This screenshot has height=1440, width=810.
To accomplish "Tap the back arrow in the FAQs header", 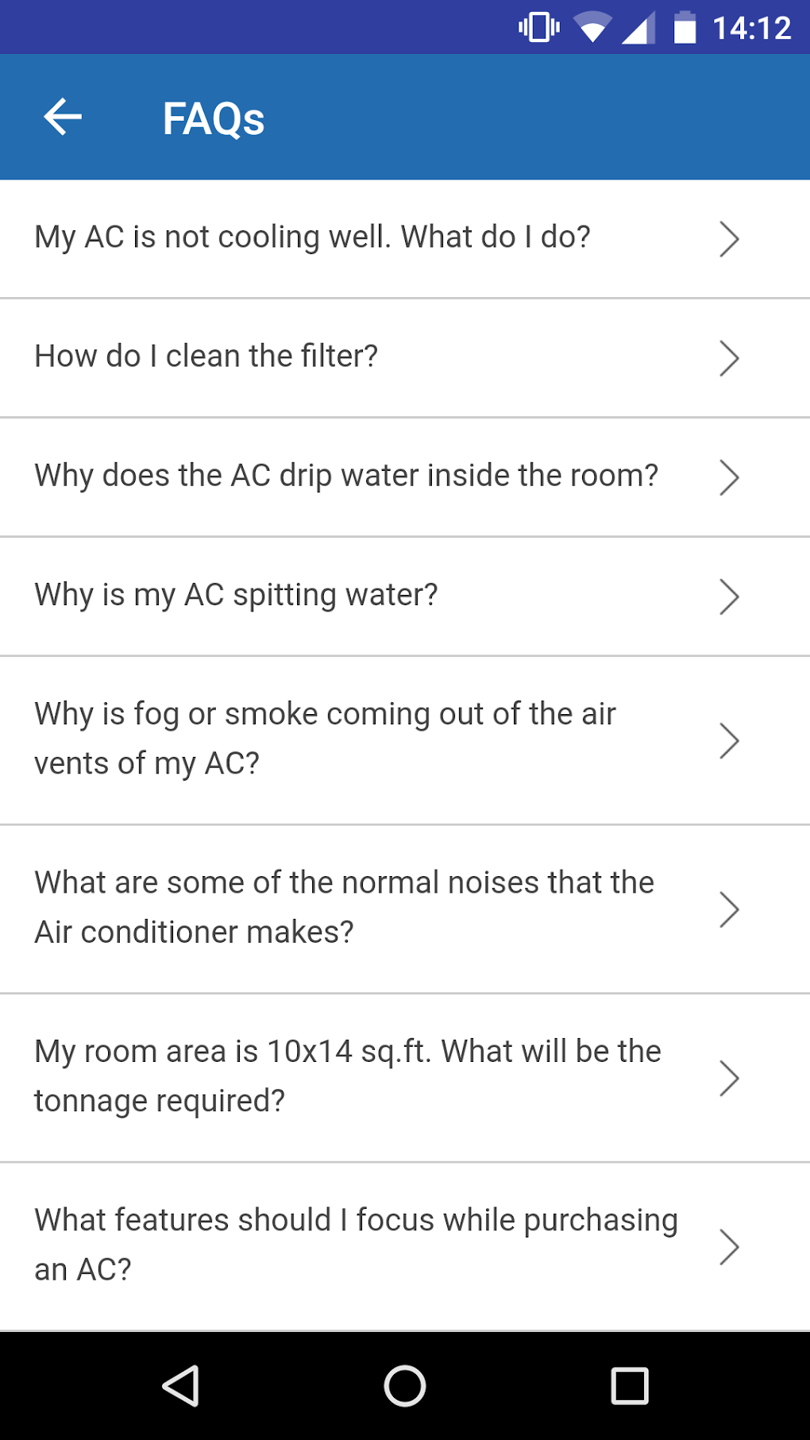I will (x=63, y=118).
